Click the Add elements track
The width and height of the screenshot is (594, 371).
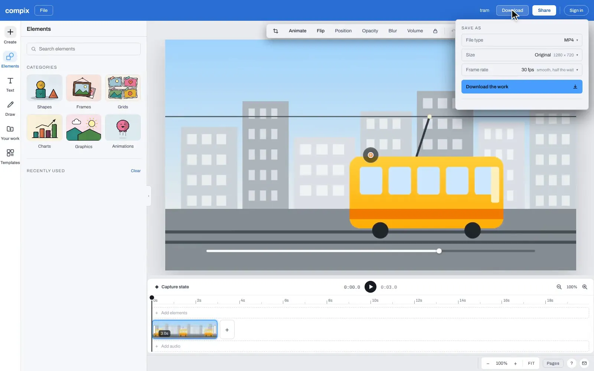(x=370, y=313)
